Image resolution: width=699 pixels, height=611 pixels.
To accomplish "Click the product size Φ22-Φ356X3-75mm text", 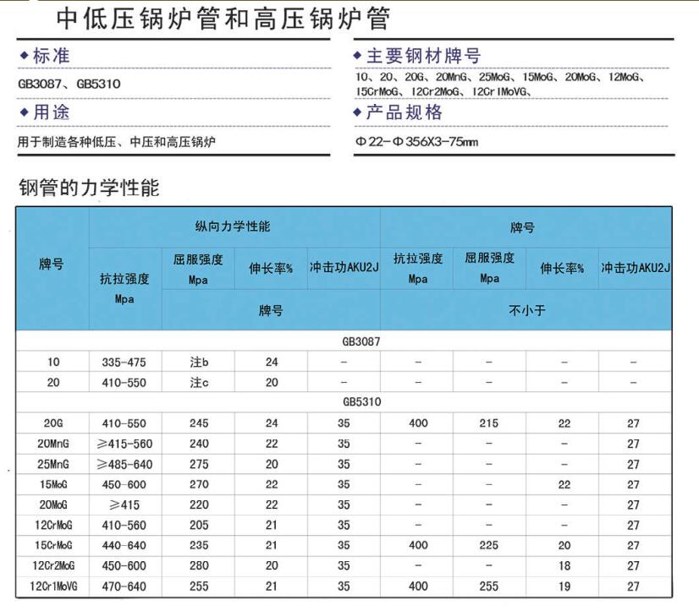I will pyautogui.click(x=416, y=142).
